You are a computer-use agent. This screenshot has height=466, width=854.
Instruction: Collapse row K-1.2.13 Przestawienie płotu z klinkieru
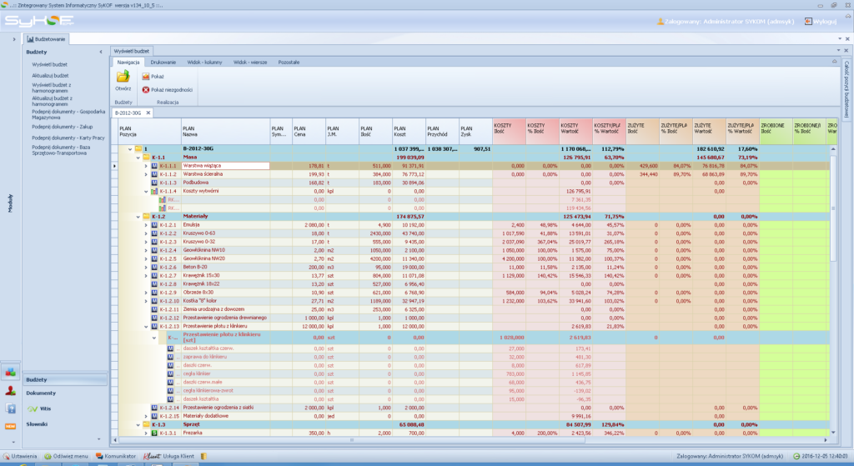click(x=146, y=327)
